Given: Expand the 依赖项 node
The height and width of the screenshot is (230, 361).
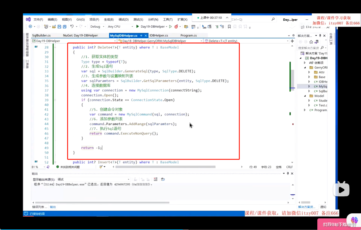Looking at the screenshot, I should (305, 63).
